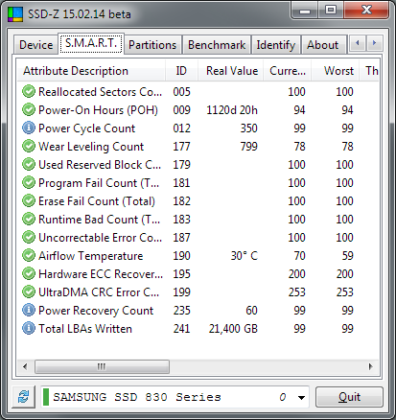Screen dimensions: 396x420
Task: Sort by the Worst column header
Action: [336, 71]
